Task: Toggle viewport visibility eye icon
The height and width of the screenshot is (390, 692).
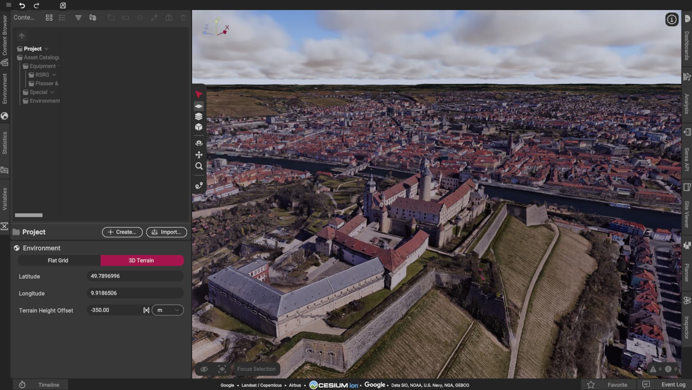Action: [204, 369]
